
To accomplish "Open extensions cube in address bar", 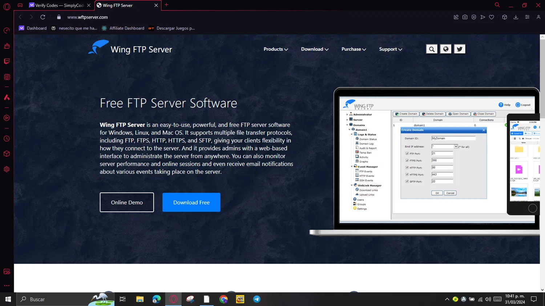I will (x=505, y=17).
